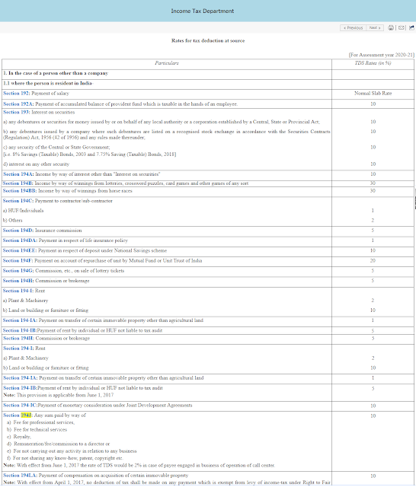Open the Section 194DA link
This screenshot has width=416, height=487.
21,240
